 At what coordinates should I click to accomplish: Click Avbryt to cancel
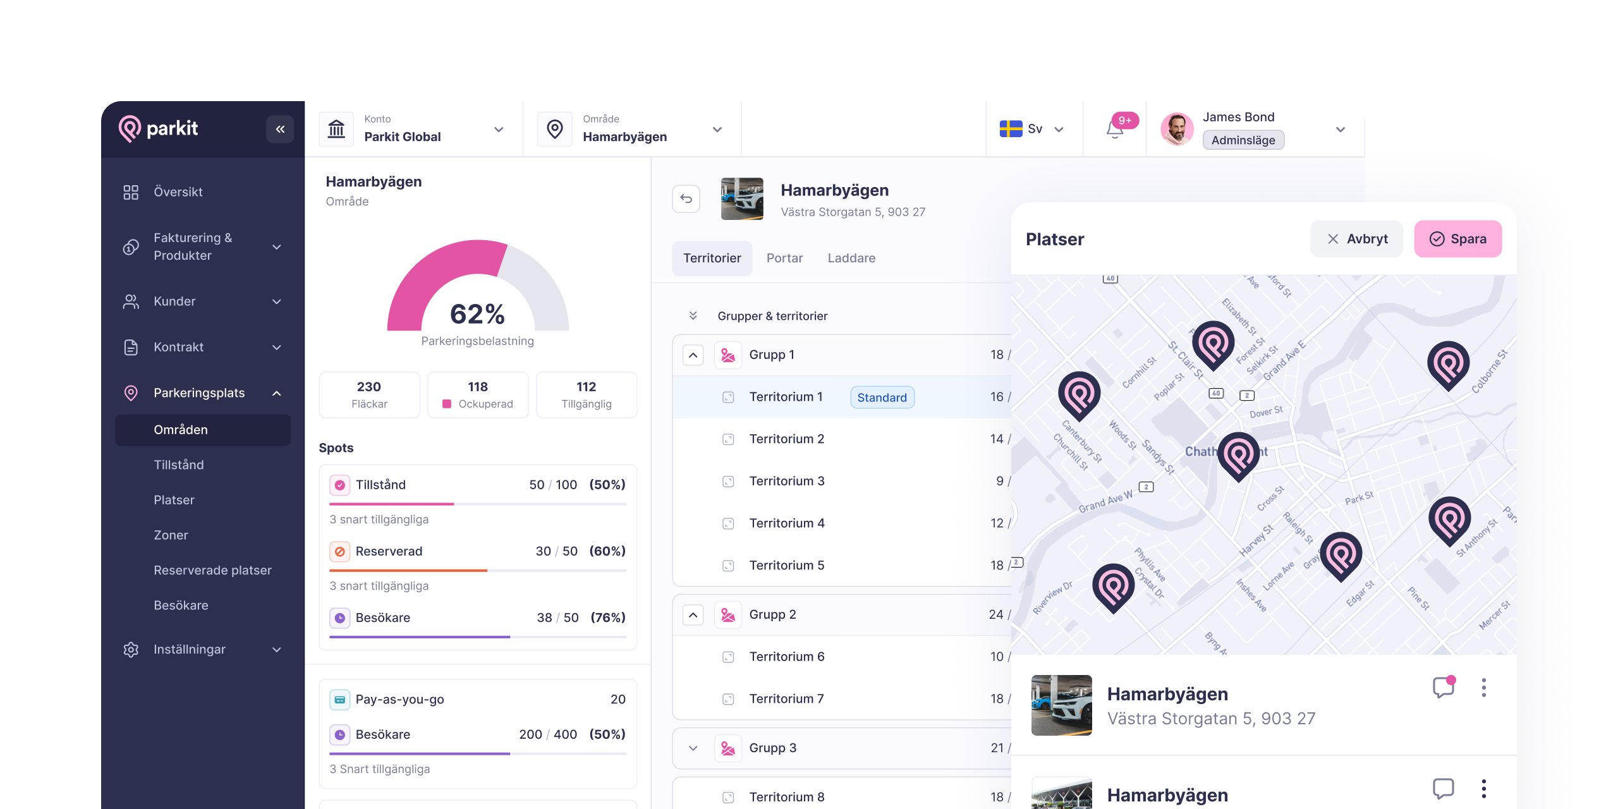[1356, 239]
